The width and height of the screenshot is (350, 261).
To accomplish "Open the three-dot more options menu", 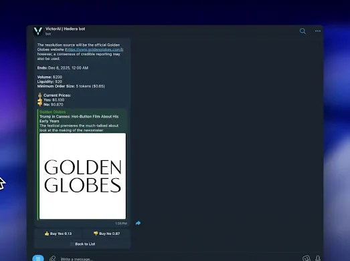I will (318, 31).
